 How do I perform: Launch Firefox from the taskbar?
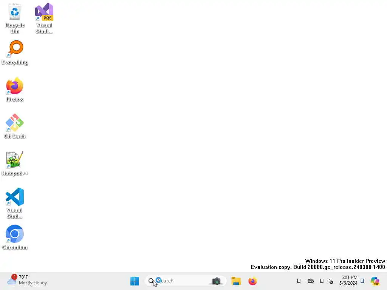[252, 281]
